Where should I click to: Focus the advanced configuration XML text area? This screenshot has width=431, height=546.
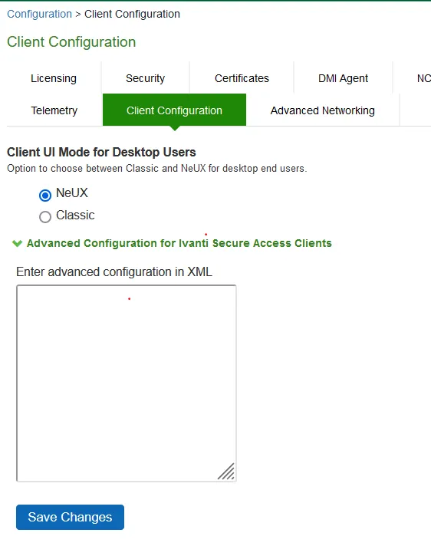(127, 383)
